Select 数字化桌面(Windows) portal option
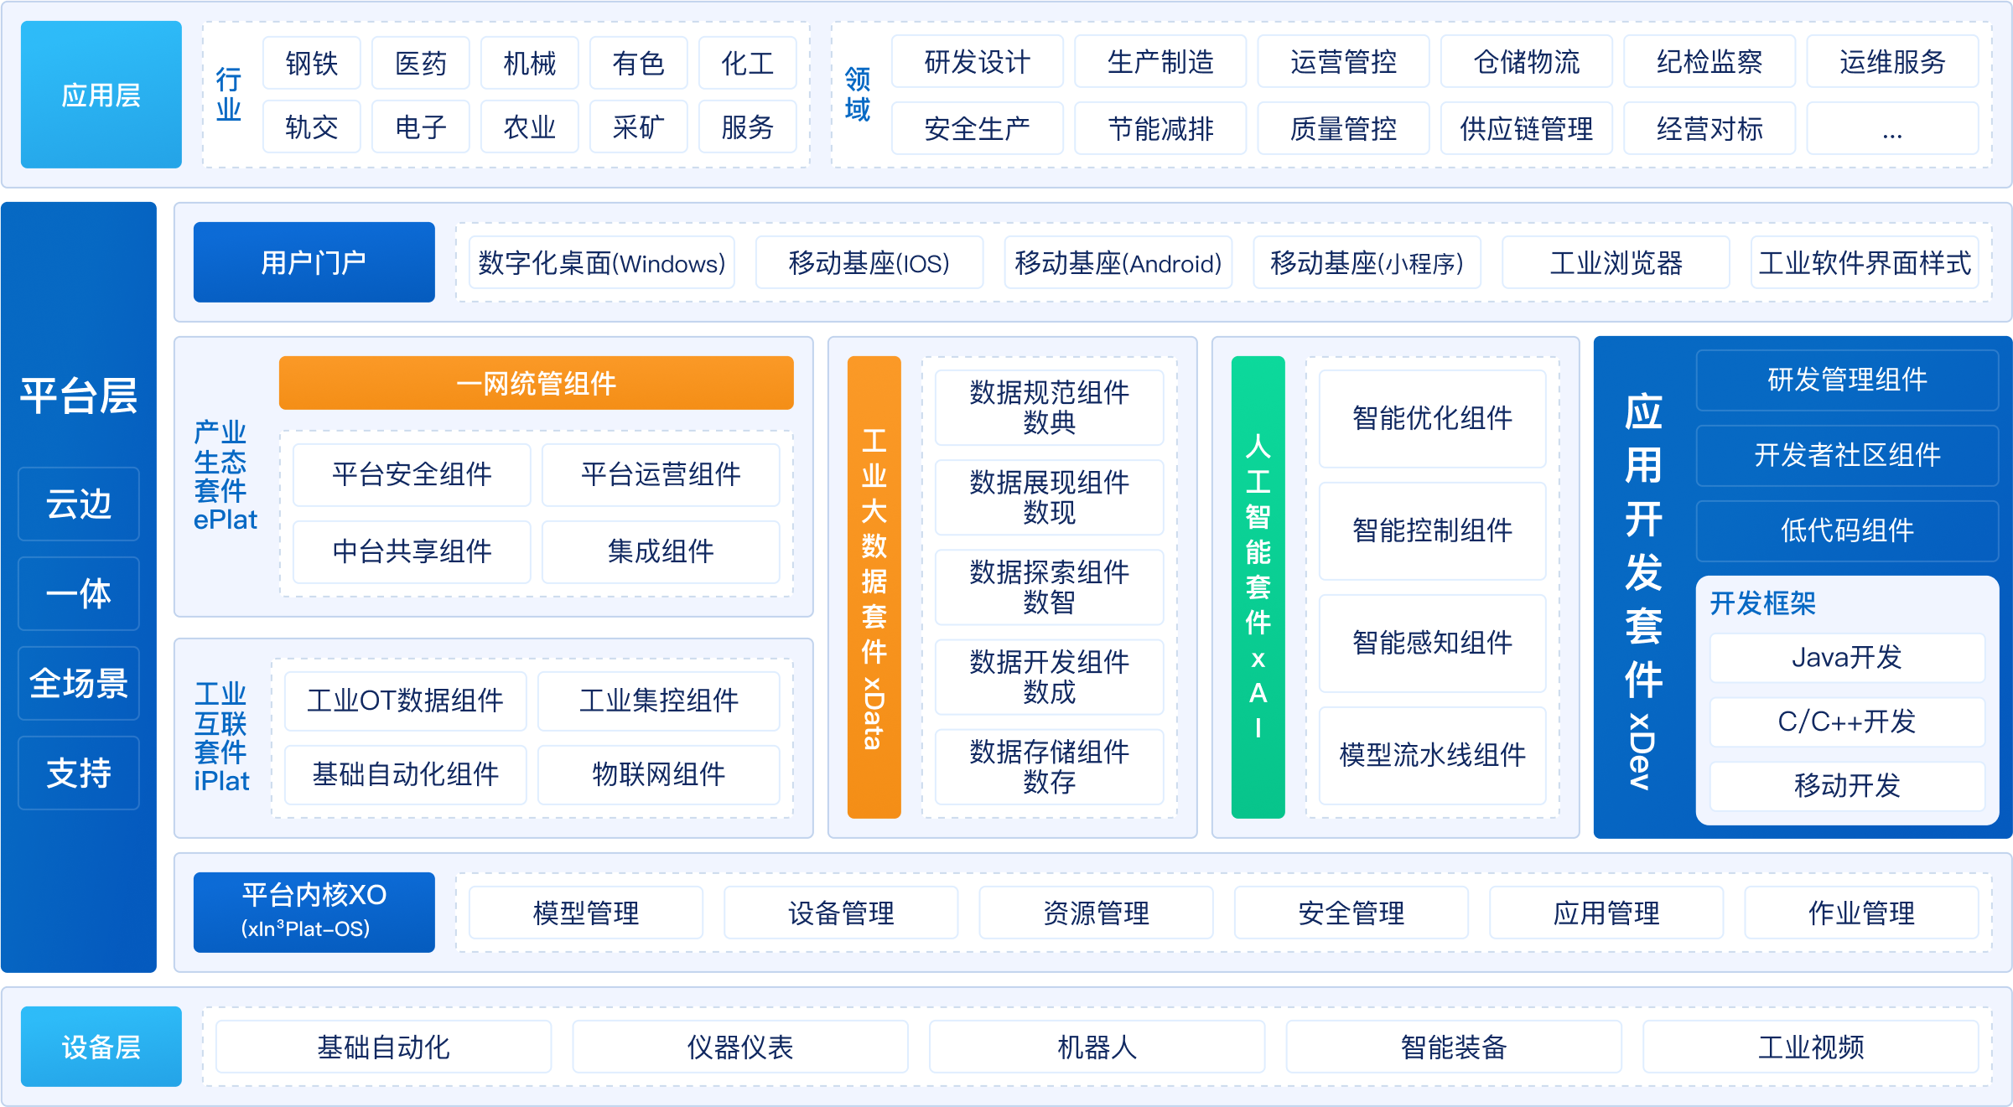The width and height of the screenshot is (2013, 1107). pos(600,262)
